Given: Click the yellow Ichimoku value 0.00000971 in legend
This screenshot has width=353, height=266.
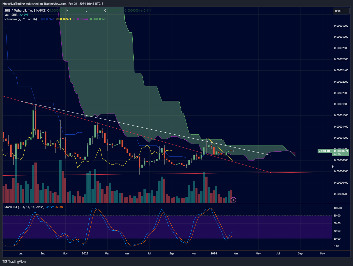Looking at the screenshot, I should tap(64, 19).
